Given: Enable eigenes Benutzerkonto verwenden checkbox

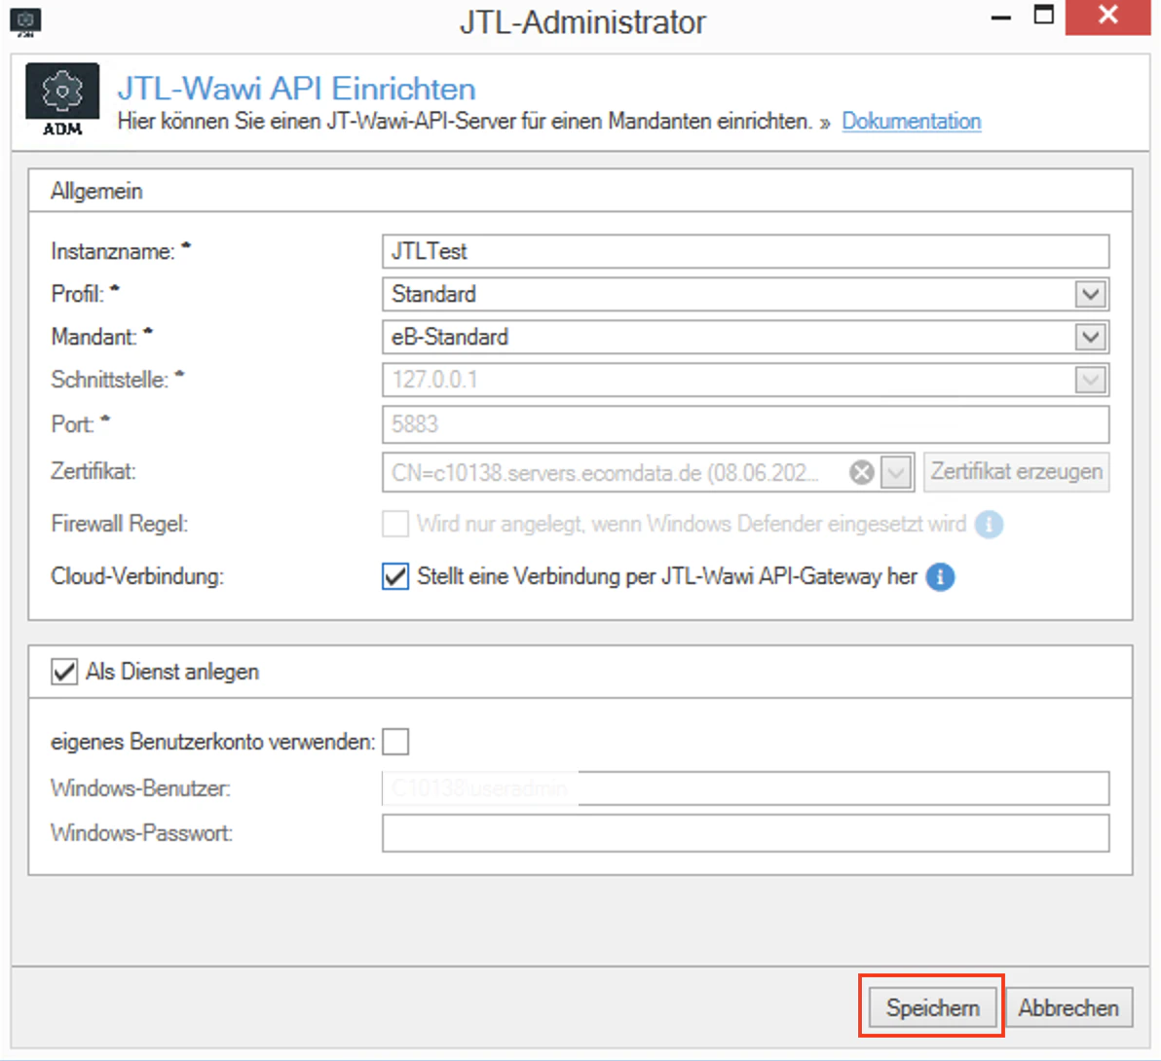Looking at the screenshot, I should click(x=395, y=742).
